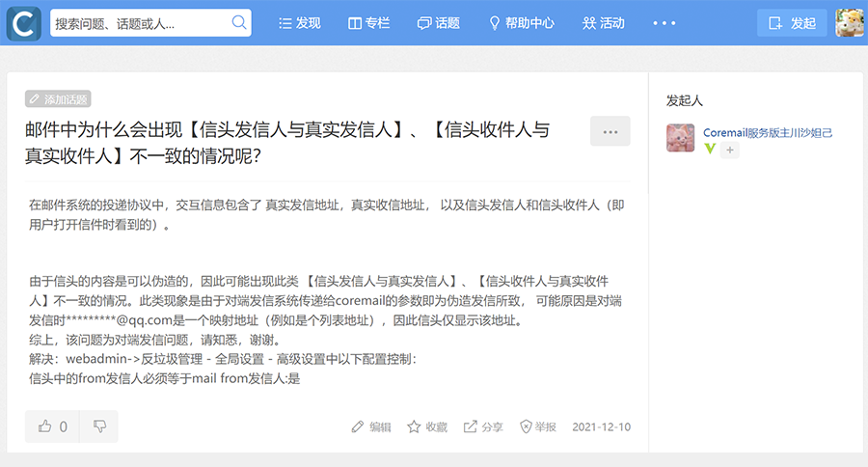Viewport: 868px width, 467px height.
Task: Open the 分享 share option
Action: pyautogui.click(x=483, y=426)
